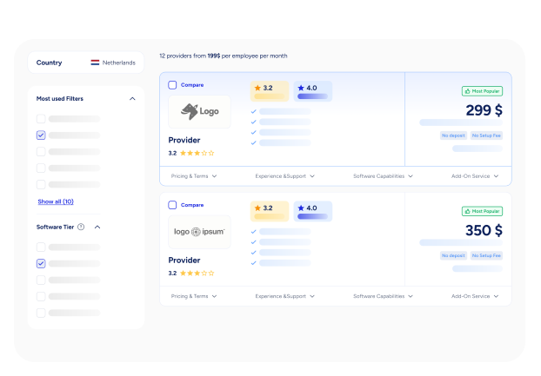Expand Experience &Support on the 299 $ card
Image resolution: width=541 pixels, height=376 pixels.
pyautogui.click(x=285, y=176)
